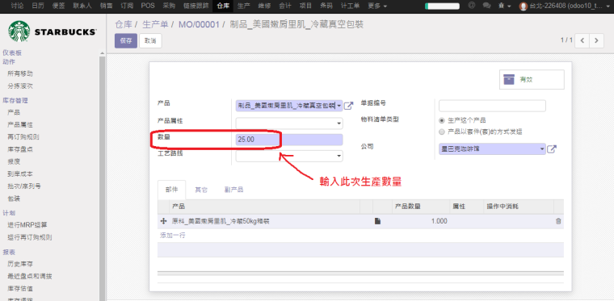
Task: Click the 添加一行 link
Action: pos(173,236)
